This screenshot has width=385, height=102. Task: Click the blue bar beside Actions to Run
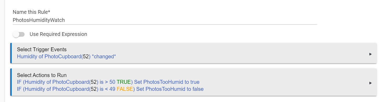pyautogui.click(x=11, y=82)
